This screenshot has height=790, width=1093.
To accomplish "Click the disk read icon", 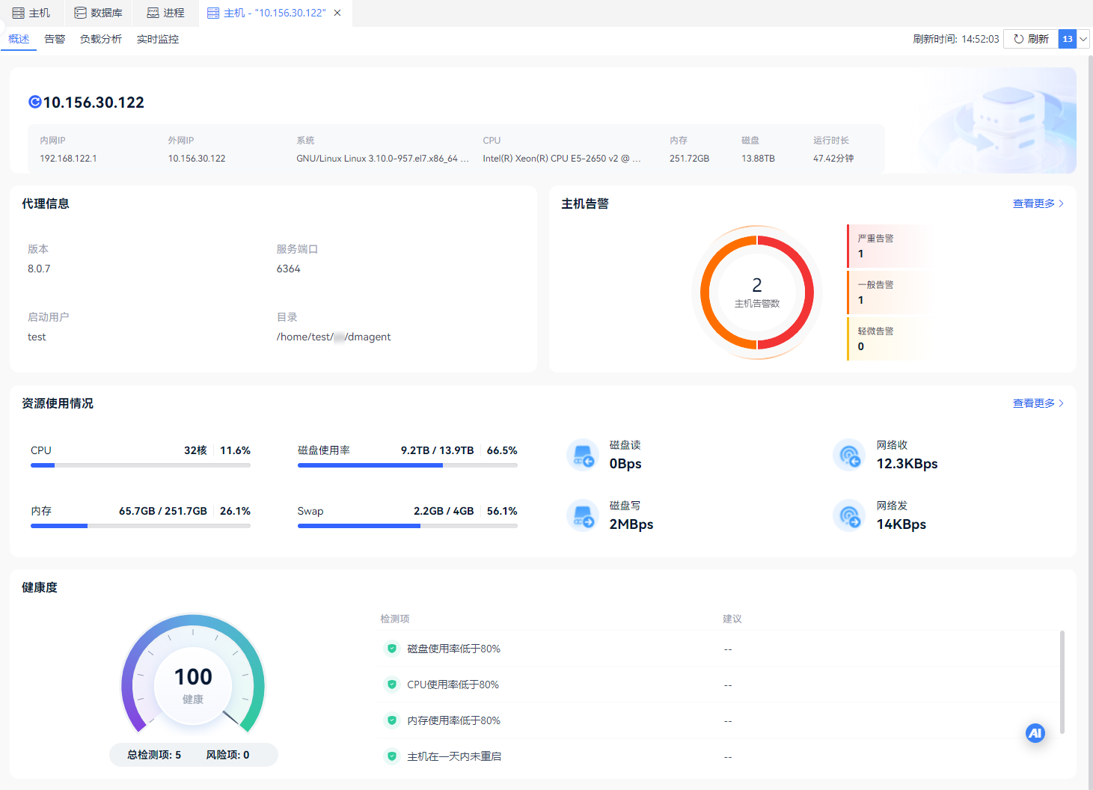I will click(x=583, y=455).
